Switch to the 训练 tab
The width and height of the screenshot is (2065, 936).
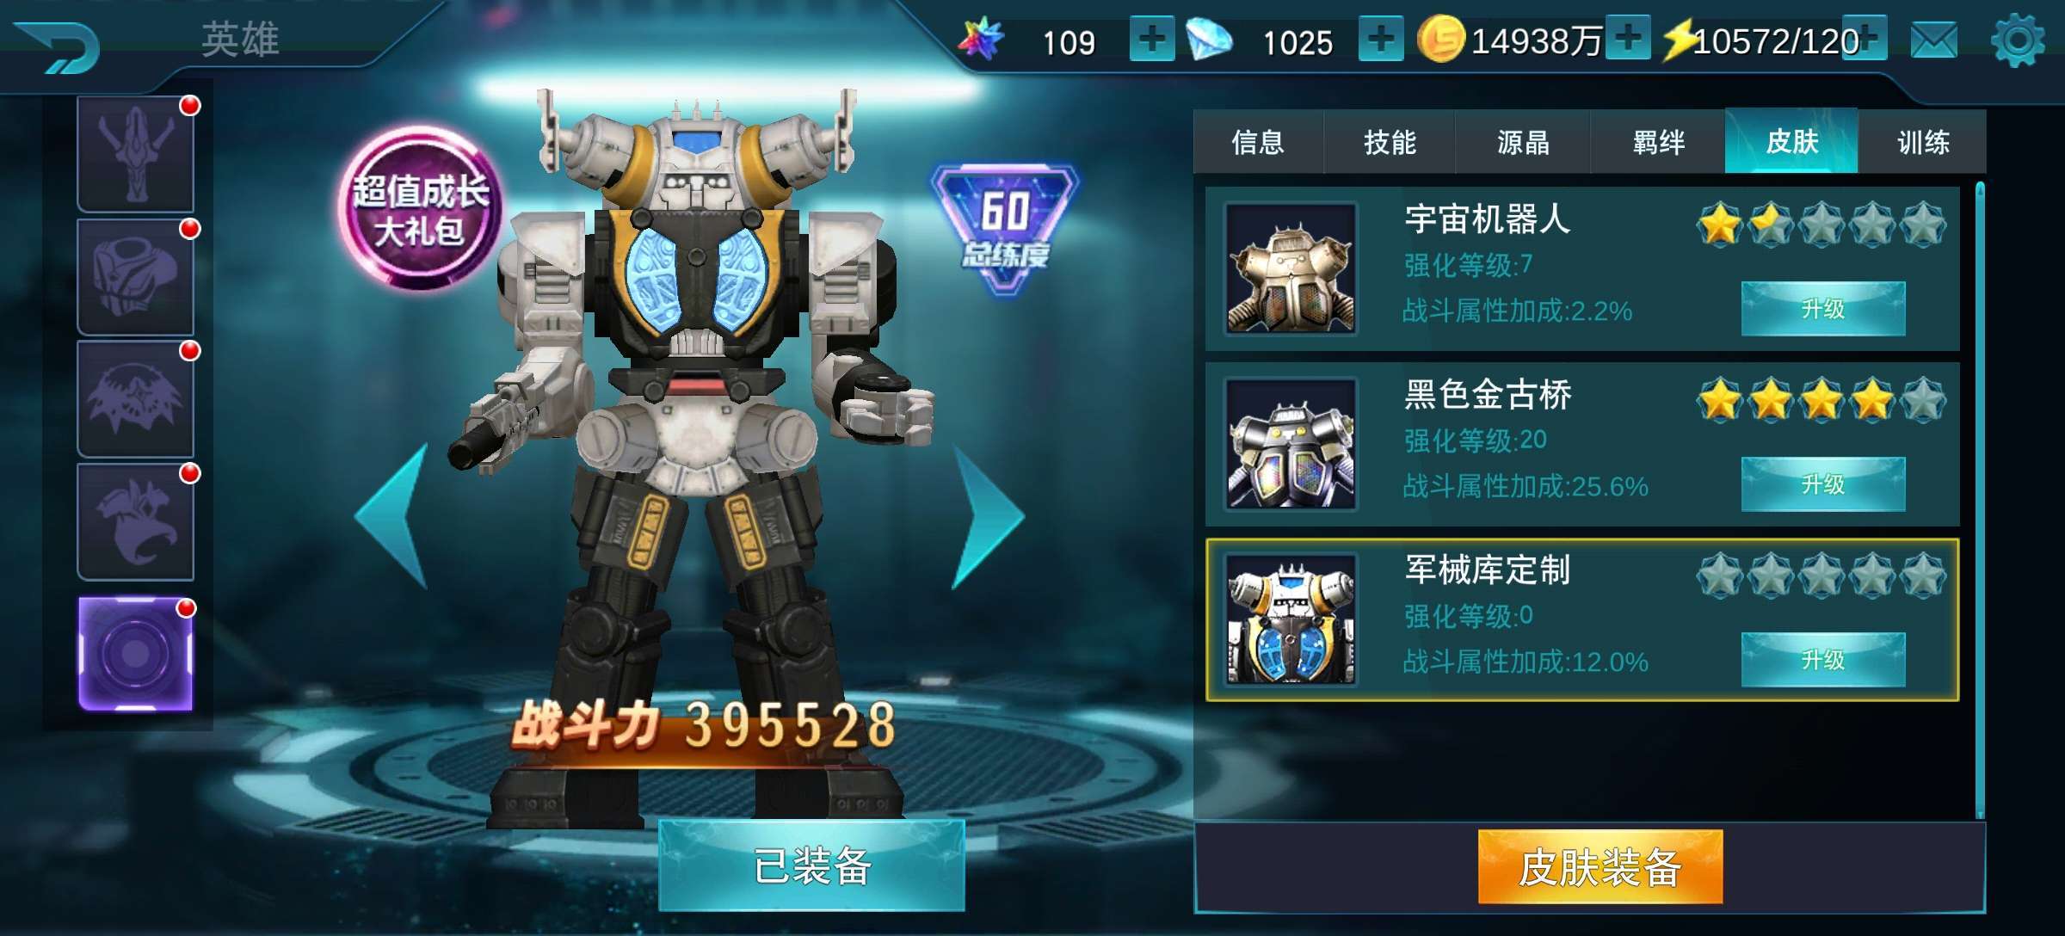point(1923,142)
